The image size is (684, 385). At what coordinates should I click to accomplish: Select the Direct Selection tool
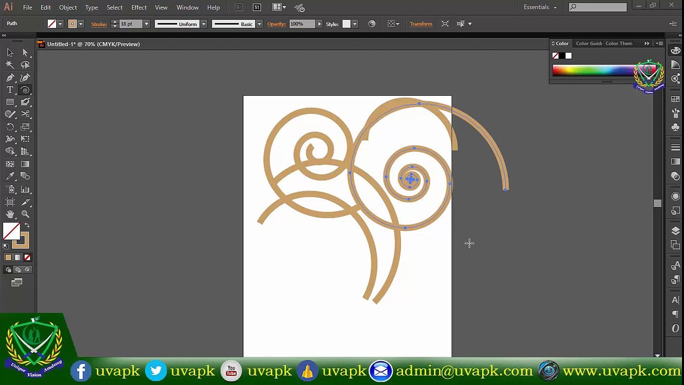25,52
